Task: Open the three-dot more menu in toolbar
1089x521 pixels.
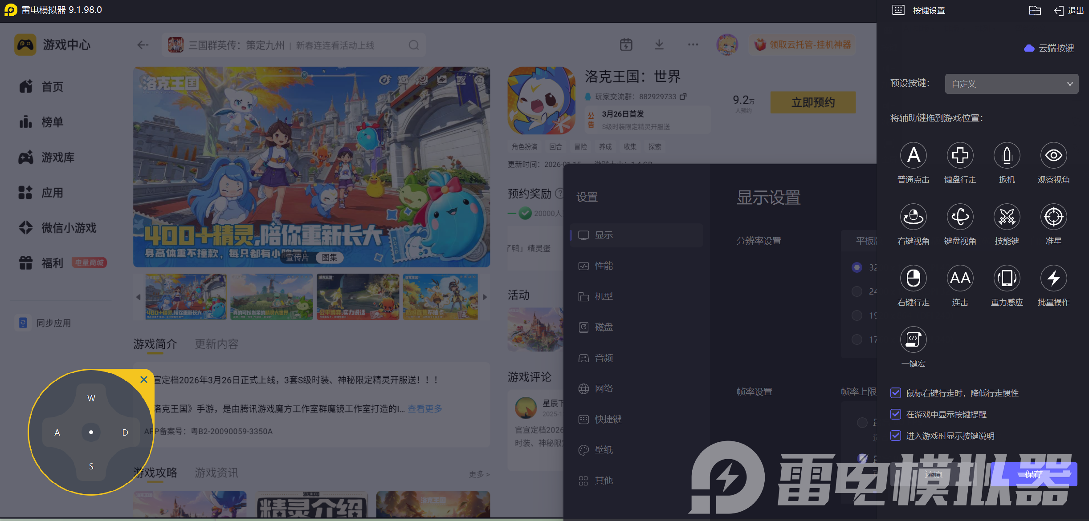Action: [x=693, y=44]
